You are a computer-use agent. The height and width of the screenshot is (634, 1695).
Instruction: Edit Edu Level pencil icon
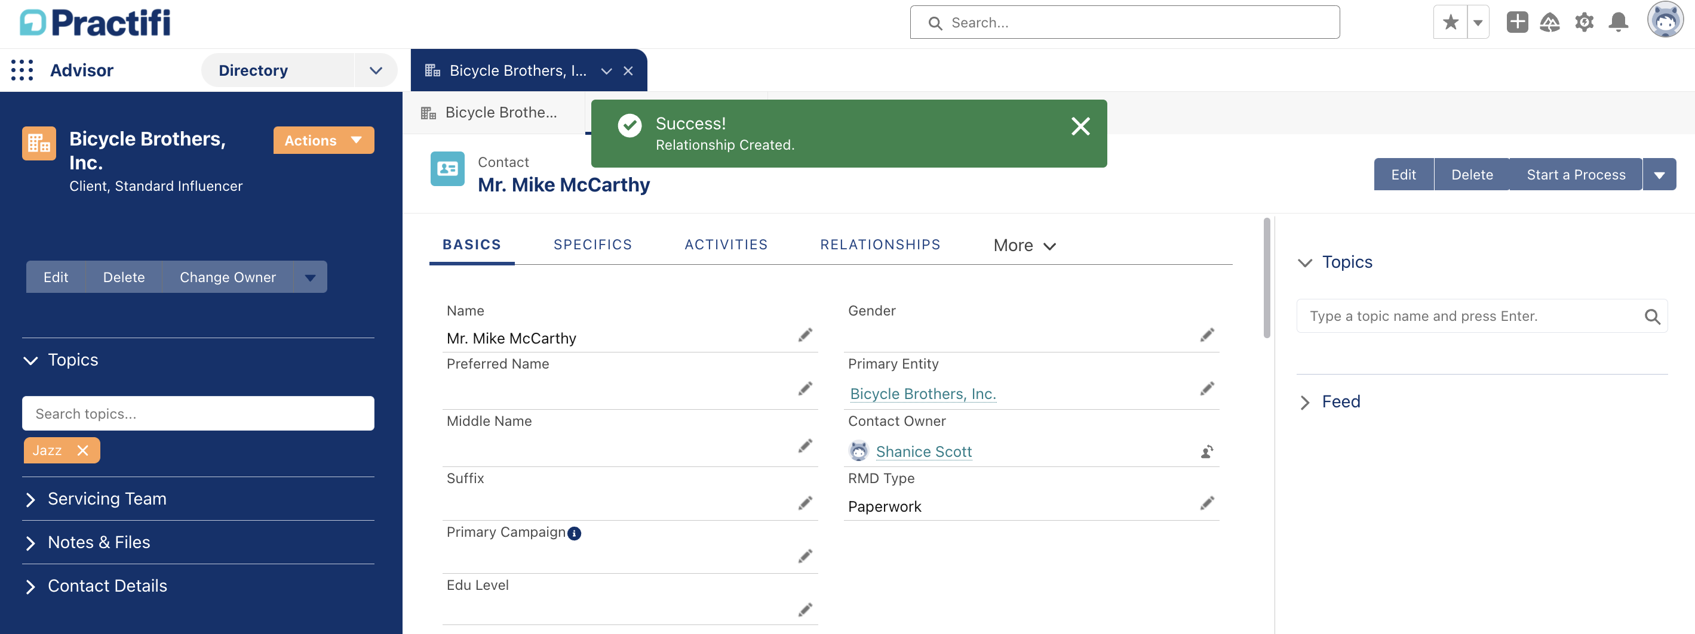(x=804, y=610)
